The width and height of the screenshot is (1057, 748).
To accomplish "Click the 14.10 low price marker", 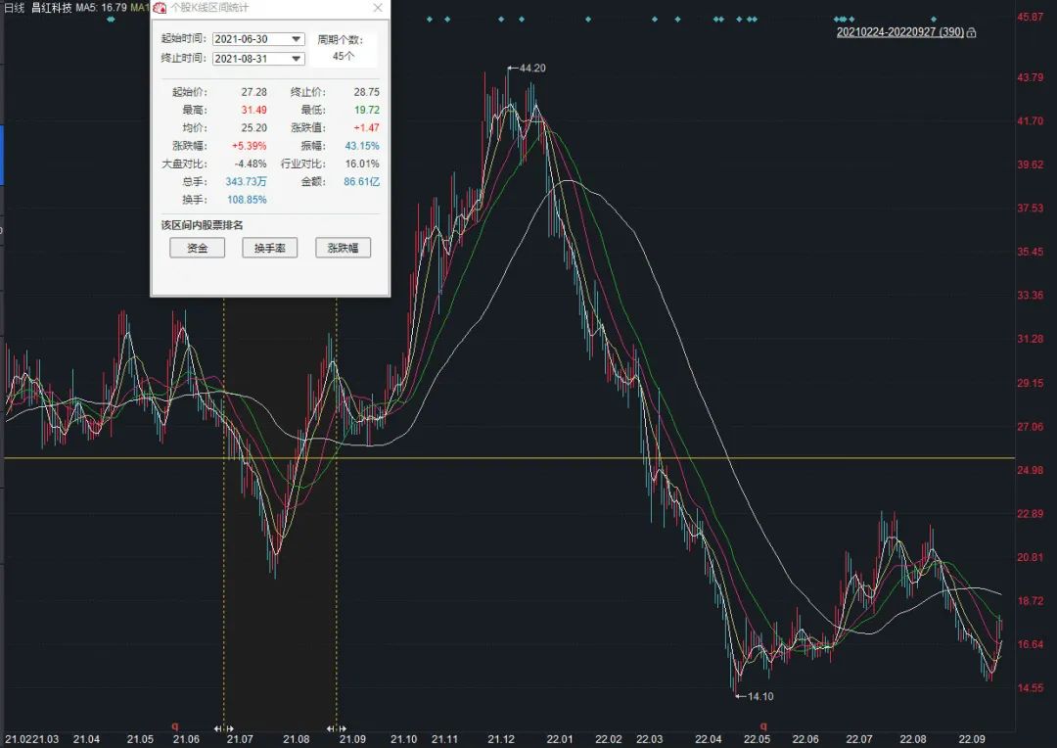I will click(x=759, y=696).
